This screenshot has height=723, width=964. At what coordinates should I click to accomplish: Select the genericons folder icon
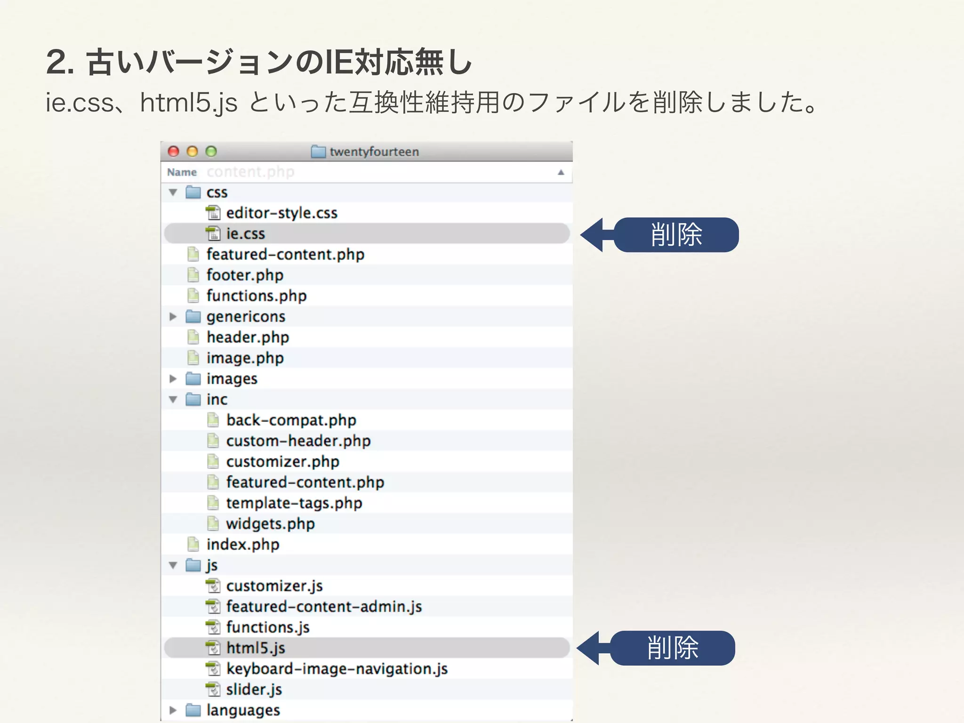point(193,316)
